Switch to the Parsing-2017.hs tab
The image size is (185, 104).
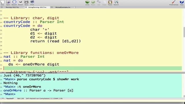12,7
